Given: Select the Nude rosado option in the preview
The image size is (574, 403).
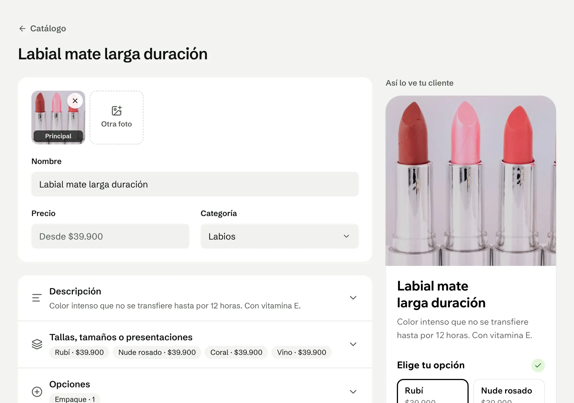Looking at the screenshot, I should click(509, 391).
